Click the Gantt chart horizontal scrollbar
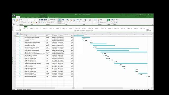The image size is (169, 95). (103, 88)
